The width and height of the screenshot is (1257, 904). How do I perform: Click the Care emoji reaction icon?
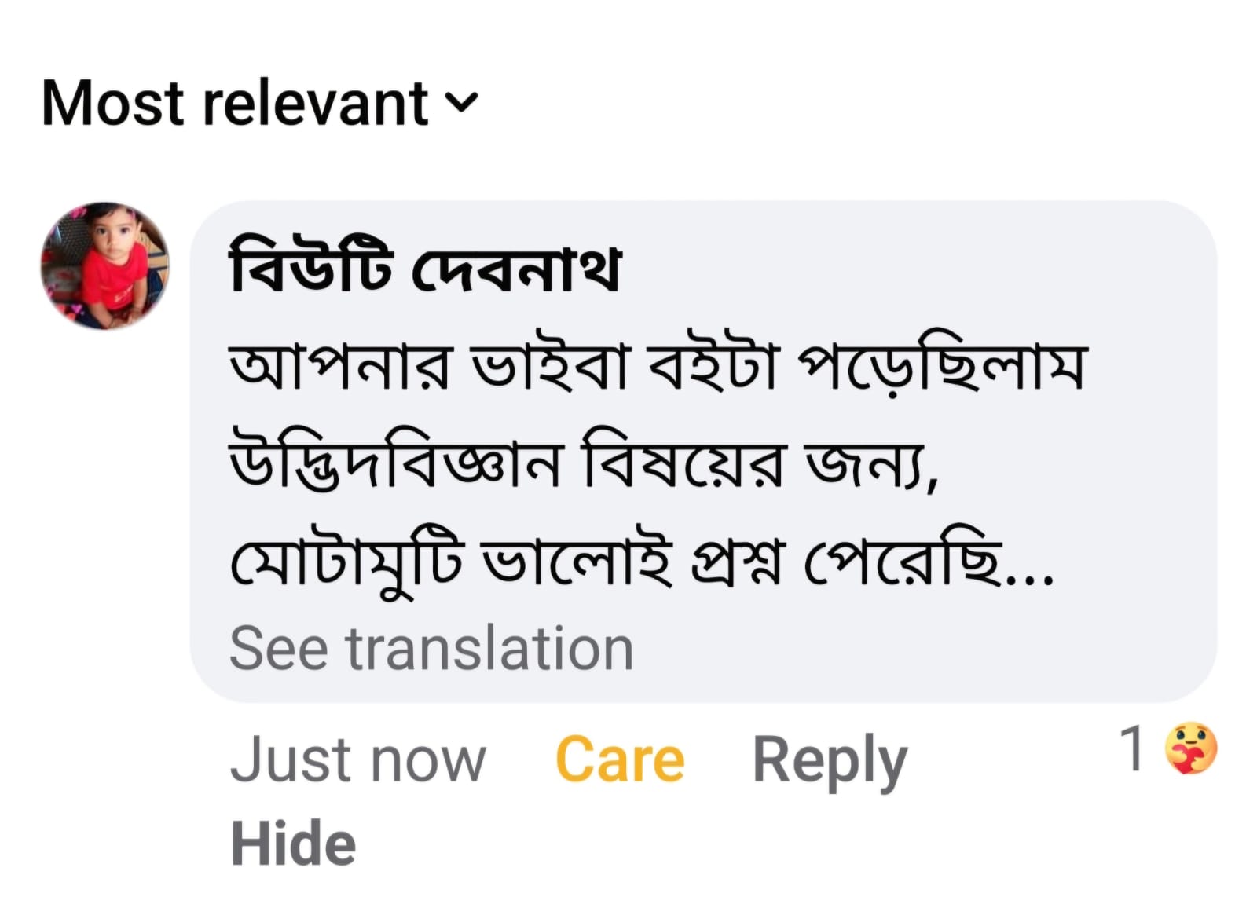click(x=1190, y=748)
